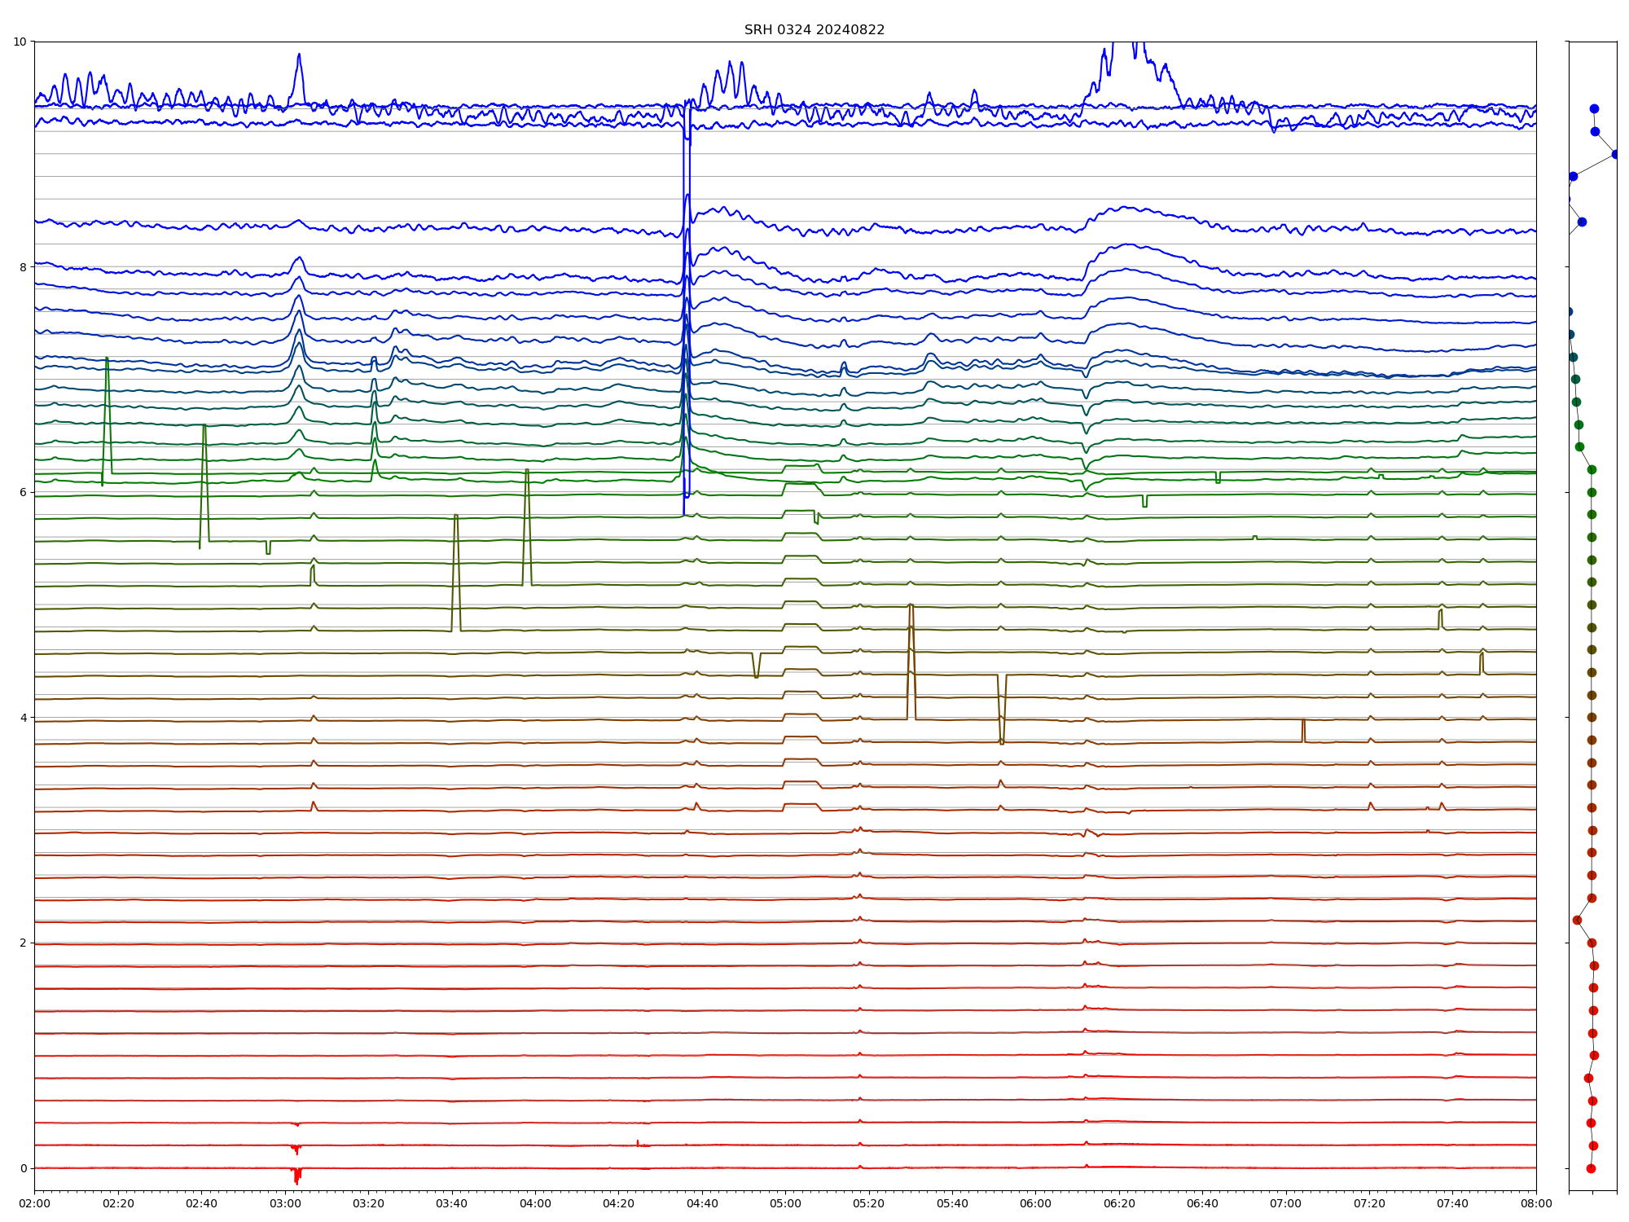Image resolution: width=1629 pixels, height=1222 pixels.
Task: Click the 02:00 x-axis tick label
Action: [34, 1203]
